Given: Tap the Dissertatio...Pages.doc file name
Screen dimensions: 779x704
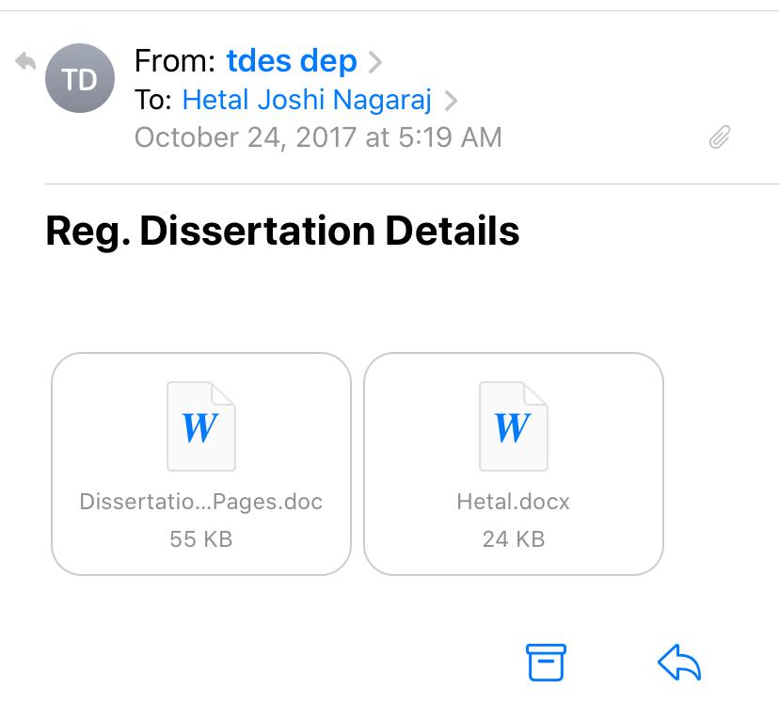Looking at the screenshot, I should pyautogui.click(x=200, y=502).
